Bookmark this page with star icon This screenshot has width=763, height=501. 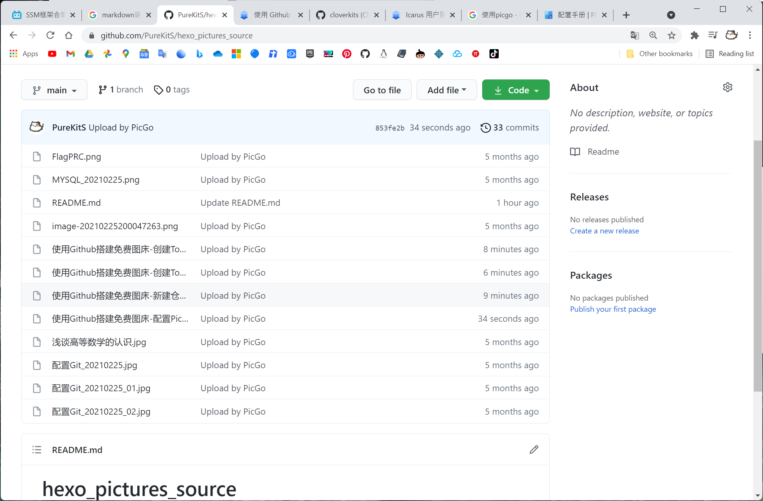pos(671,35)
